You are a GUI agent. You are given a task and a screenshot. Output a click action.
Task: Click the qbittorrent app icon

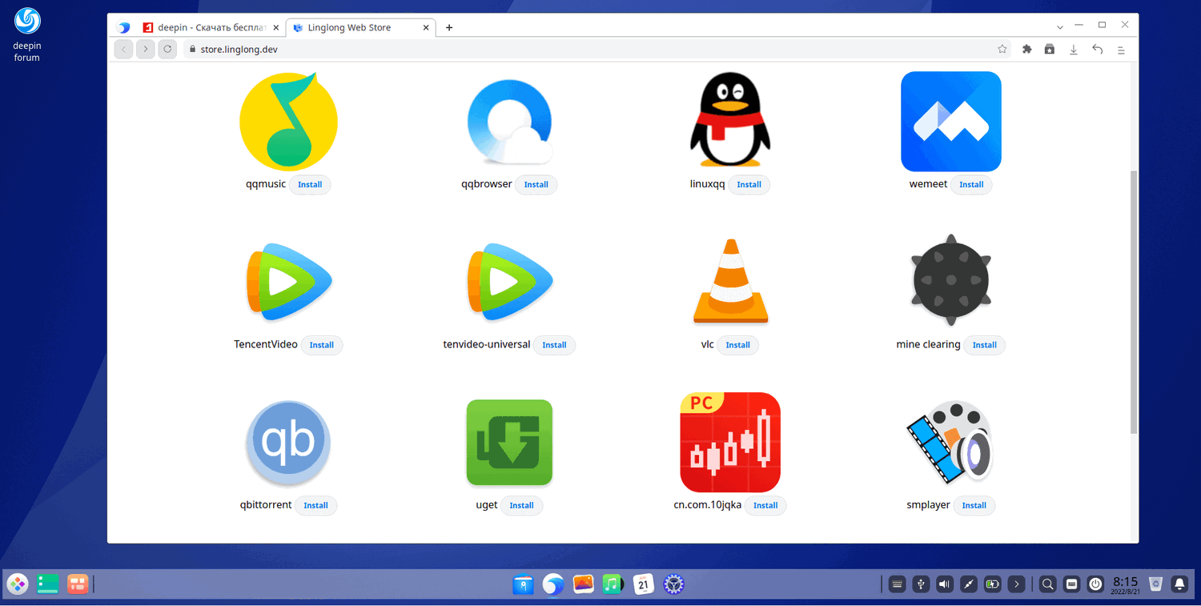tap(288, 443)
